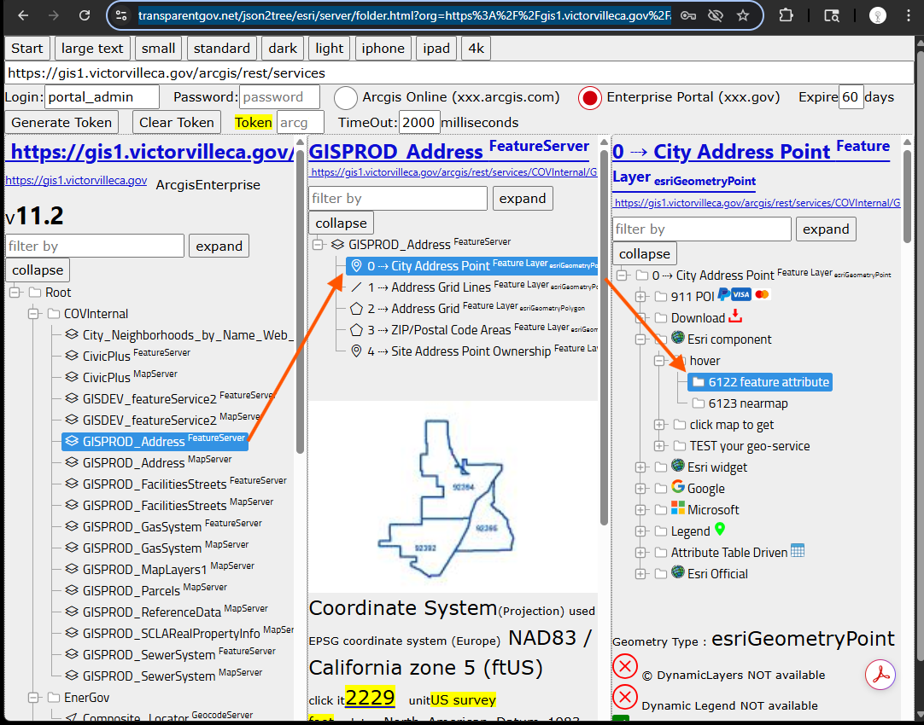
Task: Select GISPROD_Parcels MapServer in service tree
Action: coord(132,591)
